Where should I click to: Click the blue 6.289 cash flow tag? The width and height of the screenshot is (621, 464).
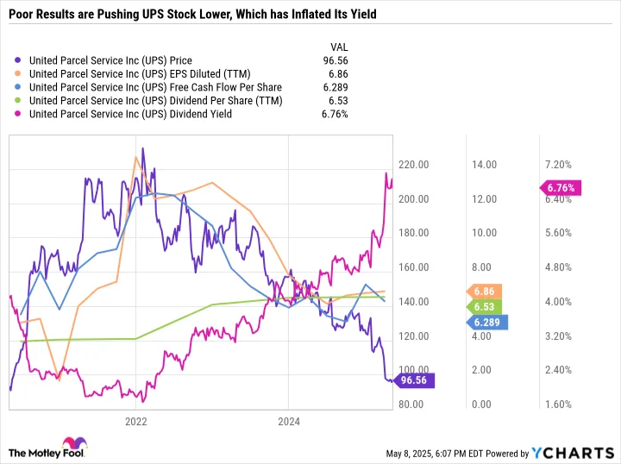point(486,323)
